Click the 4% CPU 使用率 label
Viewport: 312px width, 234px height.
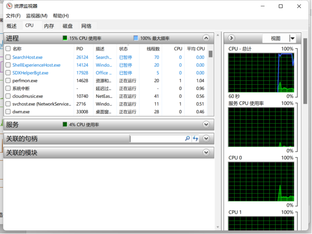(84, 125)
